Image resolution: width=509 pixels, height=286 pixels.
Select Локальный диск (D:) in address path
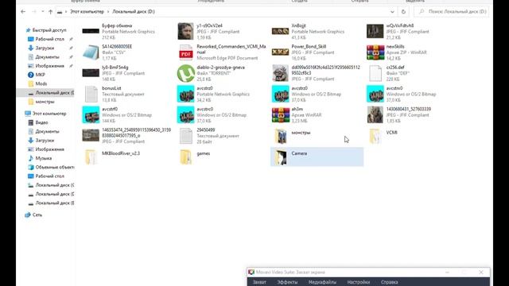pos(134,12)
